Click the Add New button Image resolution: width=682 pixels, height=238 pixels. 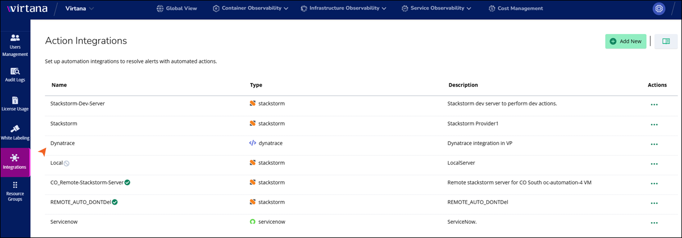tap(625, 41)
